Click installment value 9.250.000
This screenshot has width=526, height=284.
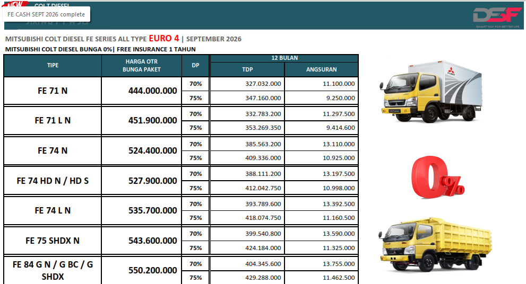(x=340, y=98)
